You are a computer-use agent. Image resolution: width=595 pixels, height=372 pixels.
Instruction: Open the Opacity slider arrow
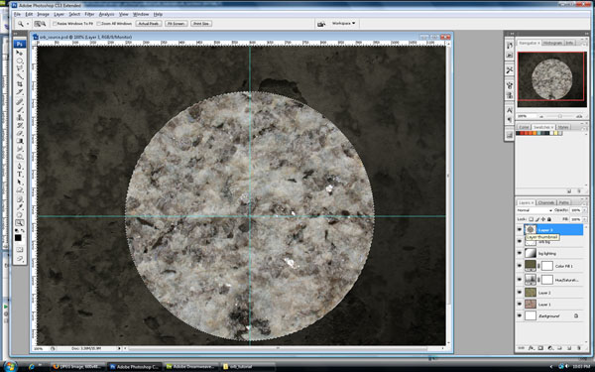point(584,210)
